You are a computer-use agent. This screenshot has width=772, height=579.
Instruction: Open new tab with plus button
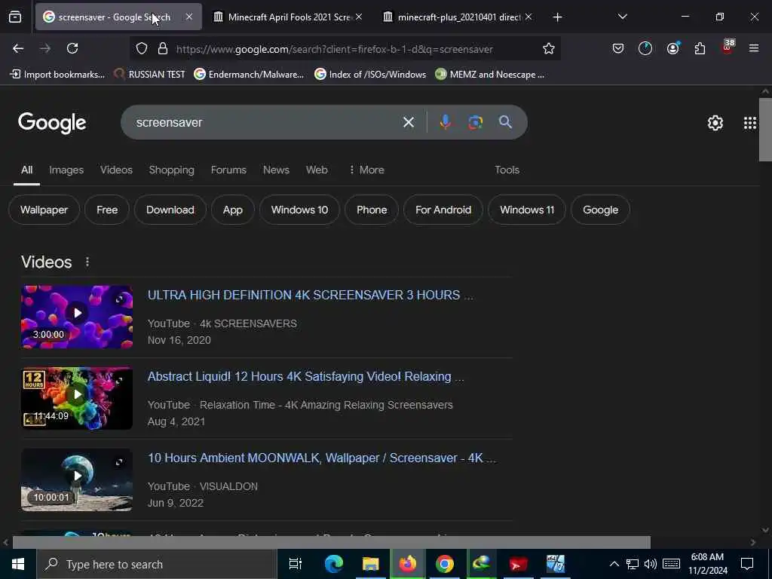coord(557,17)
